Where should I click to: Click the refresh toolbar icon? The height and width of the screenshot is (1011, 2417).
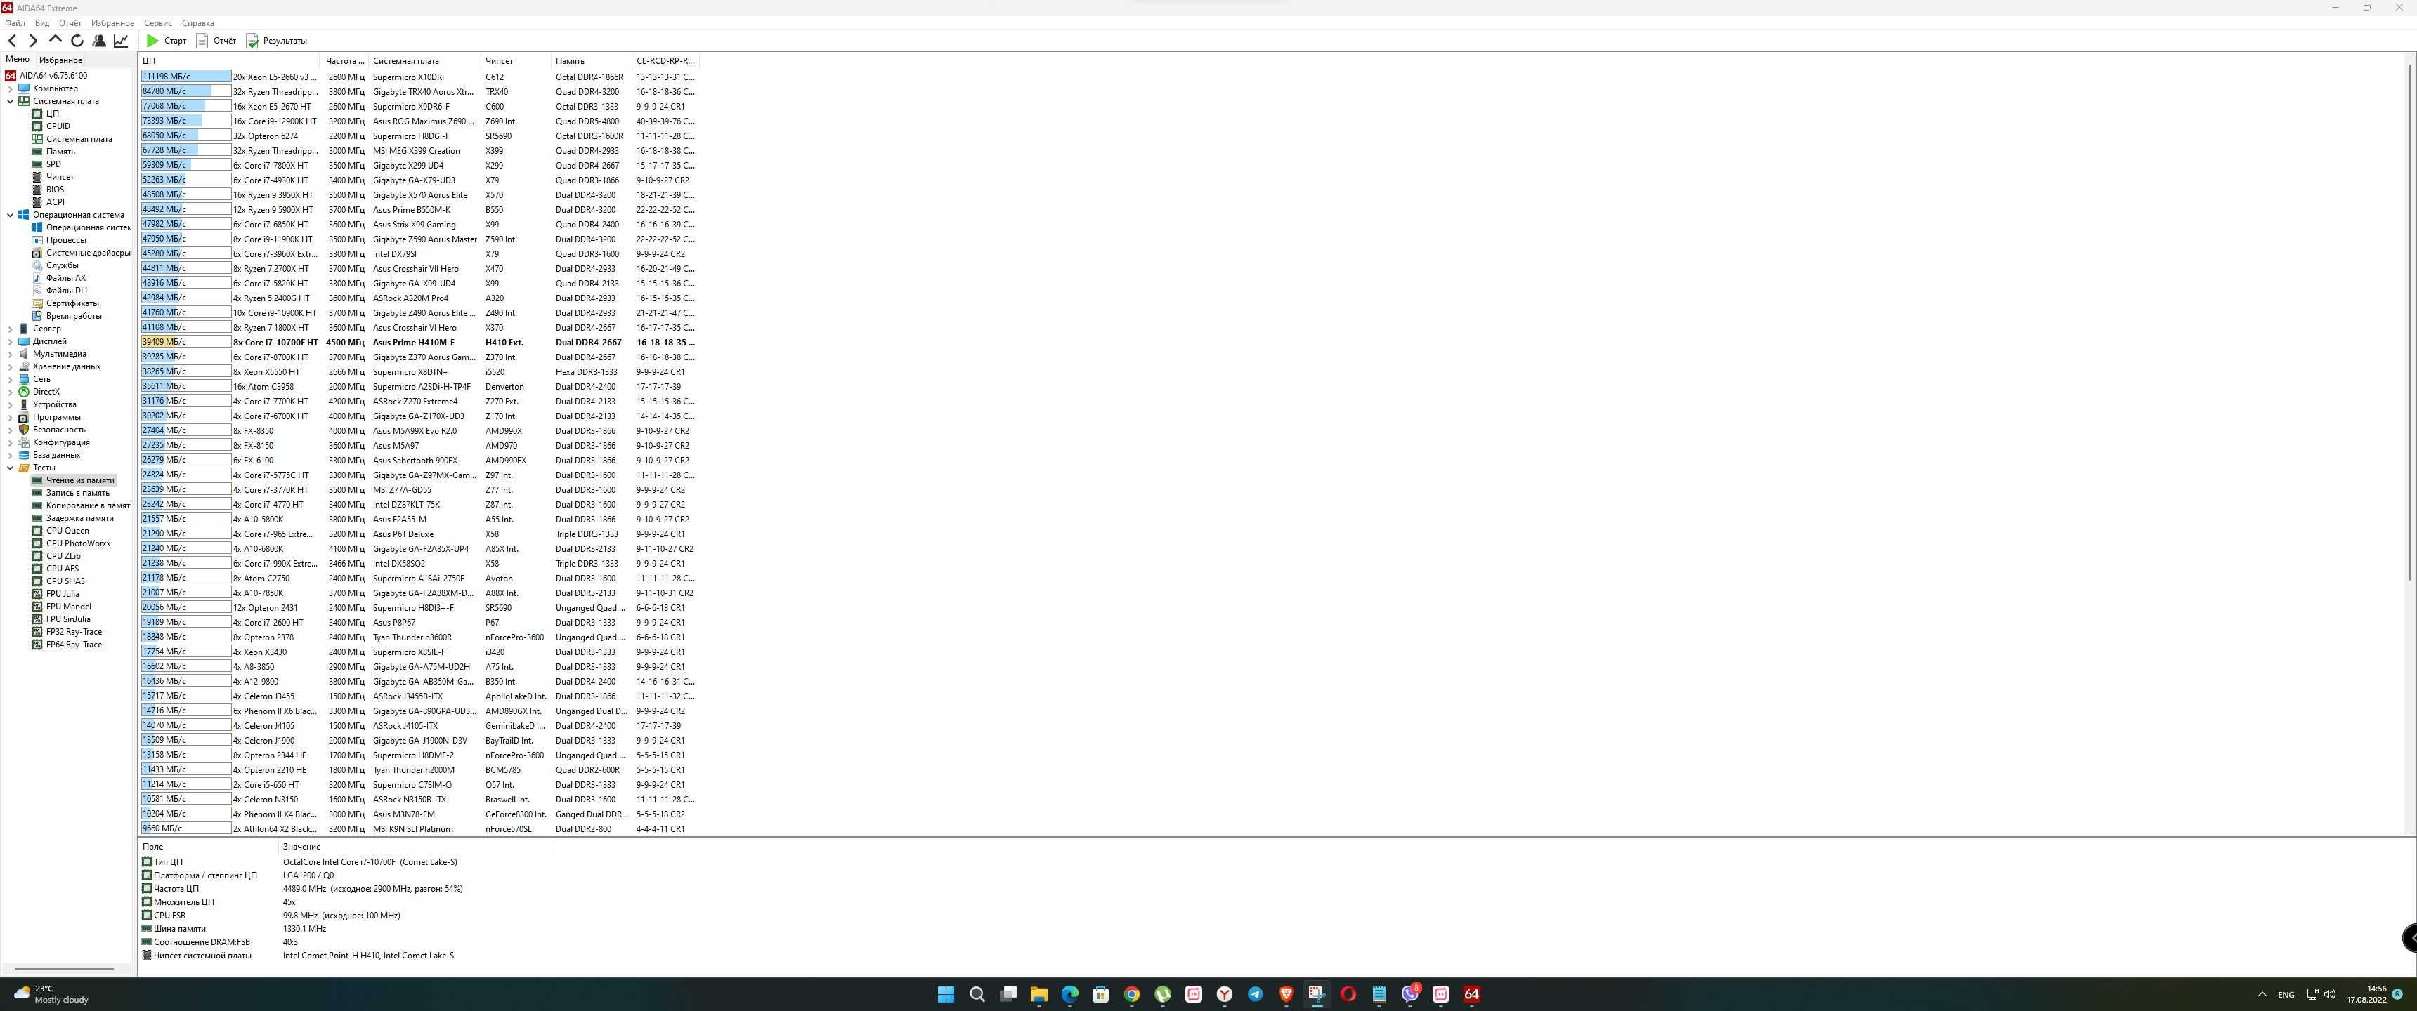[77, 40]
